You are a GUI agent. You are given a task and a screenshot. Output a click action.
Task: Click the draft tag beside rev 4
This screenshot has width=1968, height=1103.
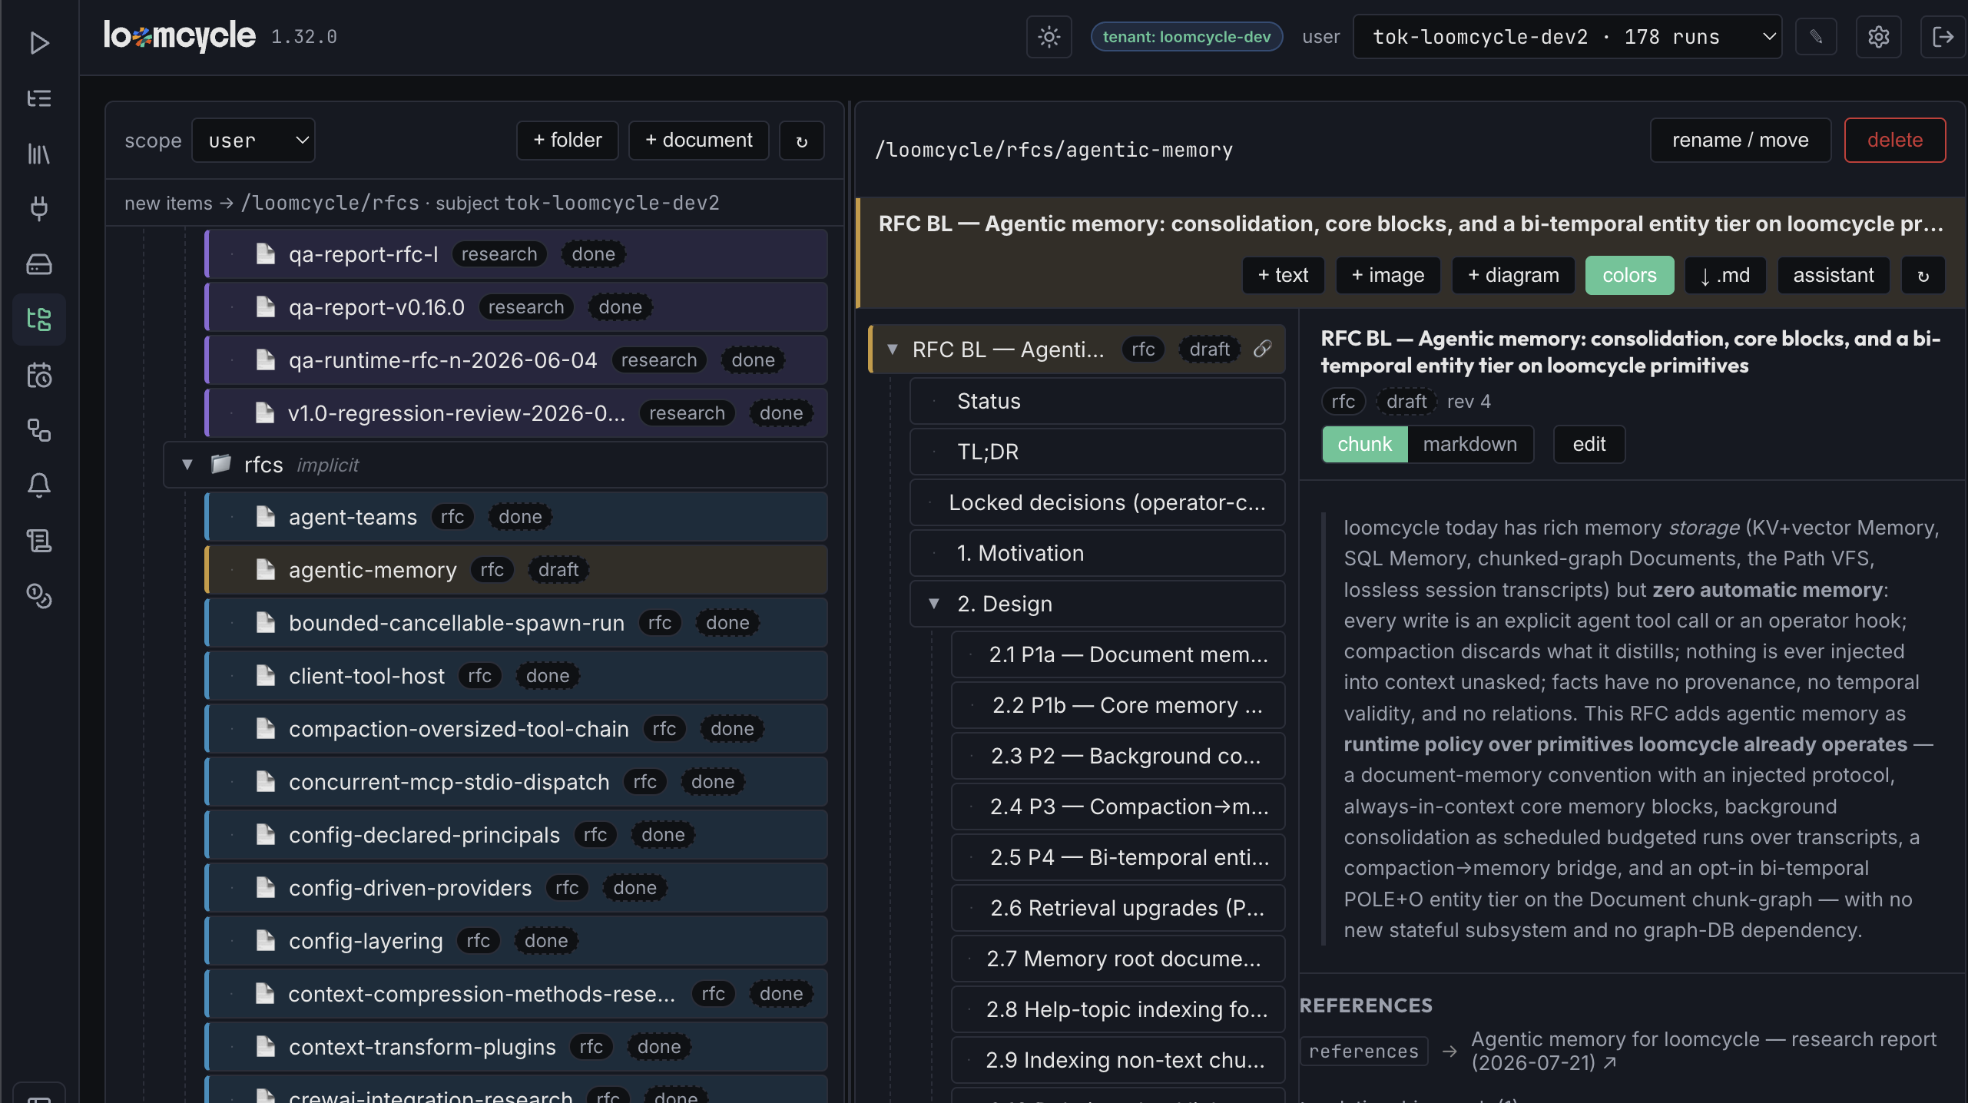tap(1406, 401)
